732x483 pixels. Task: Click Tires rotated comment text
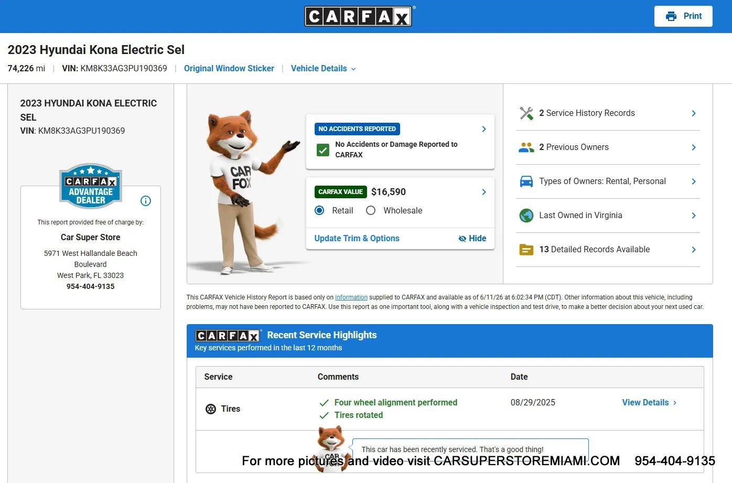359,415
